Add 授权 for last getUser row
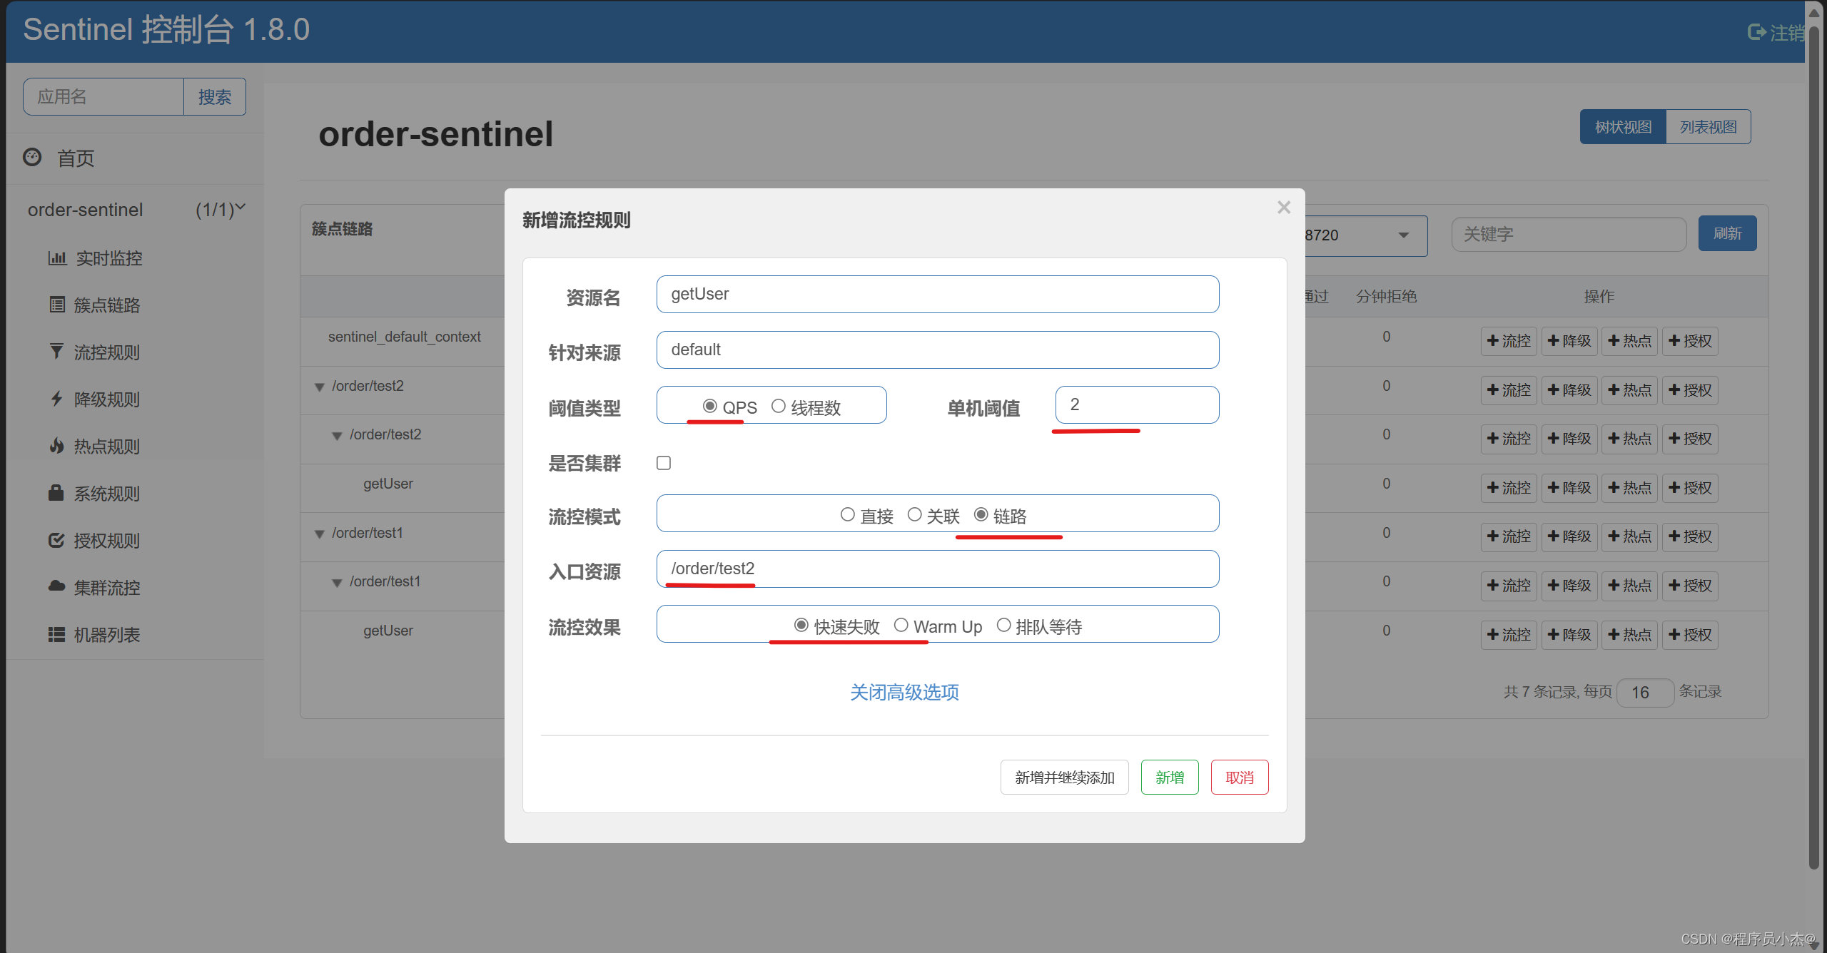This screenshot has height=953, width=1827. coord(1690,635)
